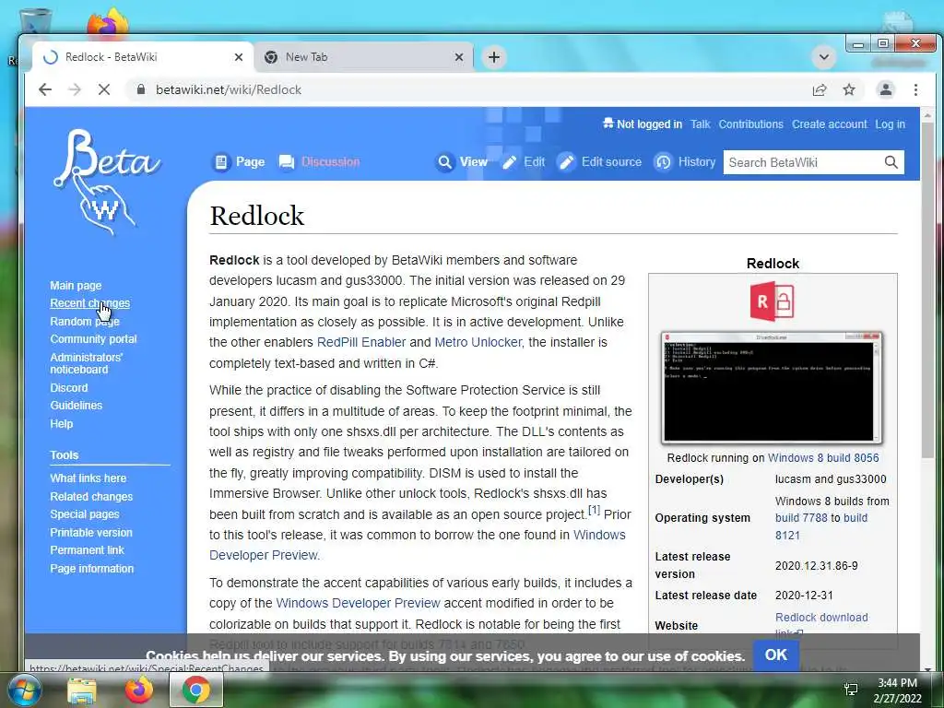Click the browser forward arrow
Screen dimensions: 944x708
tap(75, 89)
